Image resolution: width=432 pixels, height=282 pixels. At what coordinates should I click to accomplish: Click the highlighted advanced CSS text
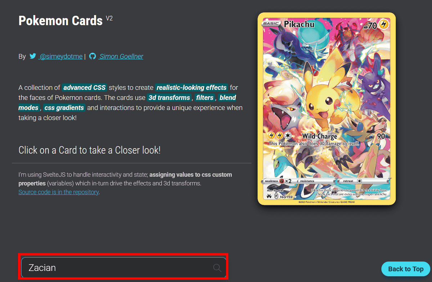click(x=85, y=87)
